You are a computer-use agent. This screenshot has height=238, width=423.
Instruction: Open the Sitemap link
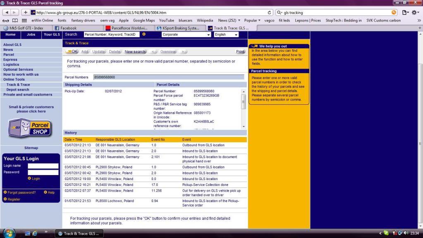pos(31,148)
